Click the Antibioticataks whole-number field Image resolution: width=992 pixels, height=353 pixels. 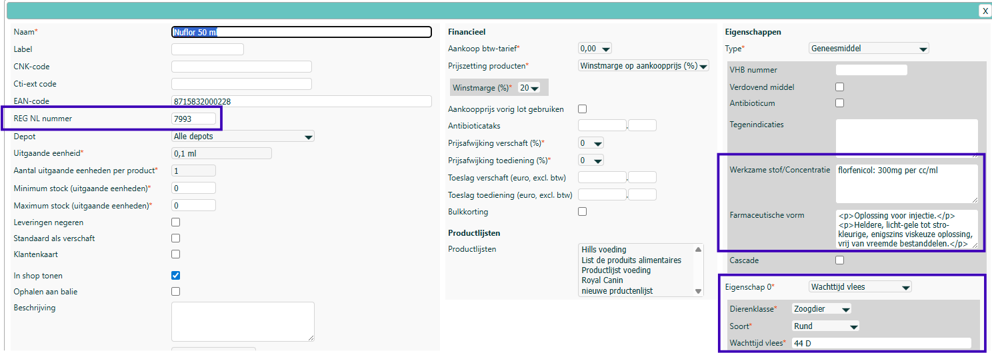coord(602,125)
